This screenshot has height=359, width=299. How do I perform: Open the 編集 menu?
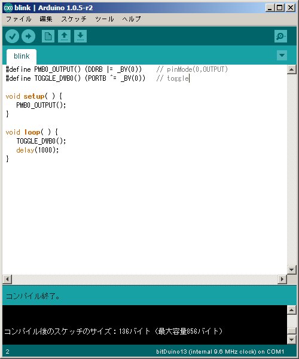[x=46, y=19]
